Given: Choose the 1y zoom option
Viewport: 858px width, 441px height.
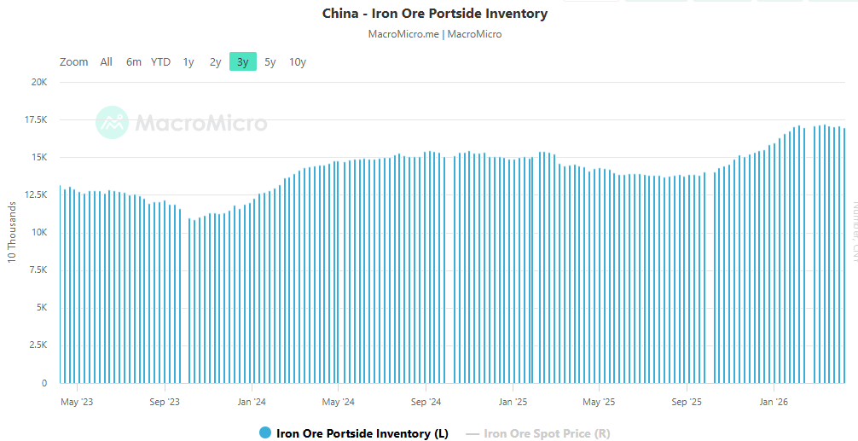Looking at the screenshot, I should pyautogui.click(x=188, y=61).
